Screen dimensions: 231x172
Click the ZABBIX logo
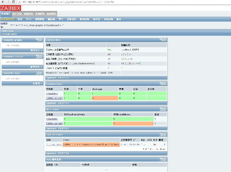pos(11,8)
